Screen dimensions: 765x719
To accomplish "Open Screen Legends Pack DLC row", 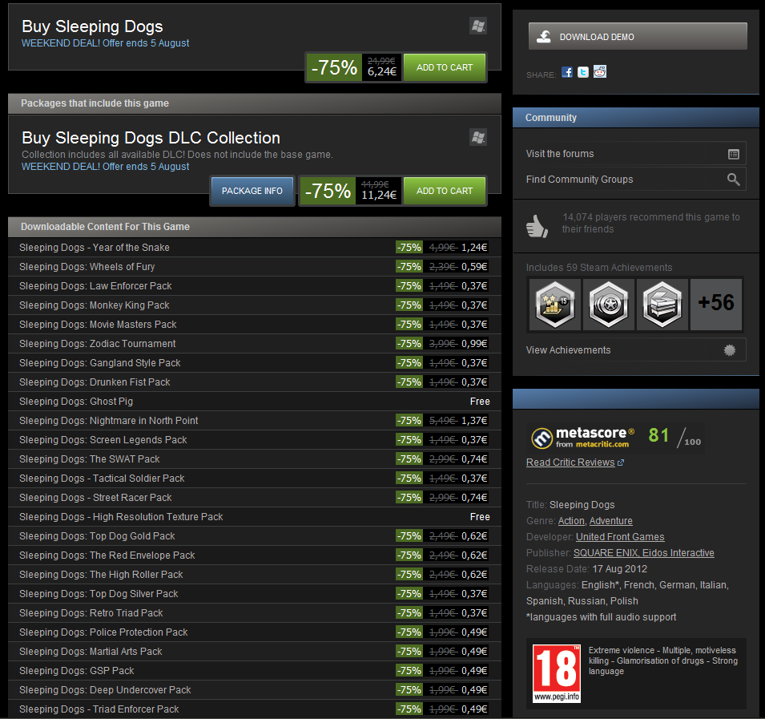I will (254, 440).
